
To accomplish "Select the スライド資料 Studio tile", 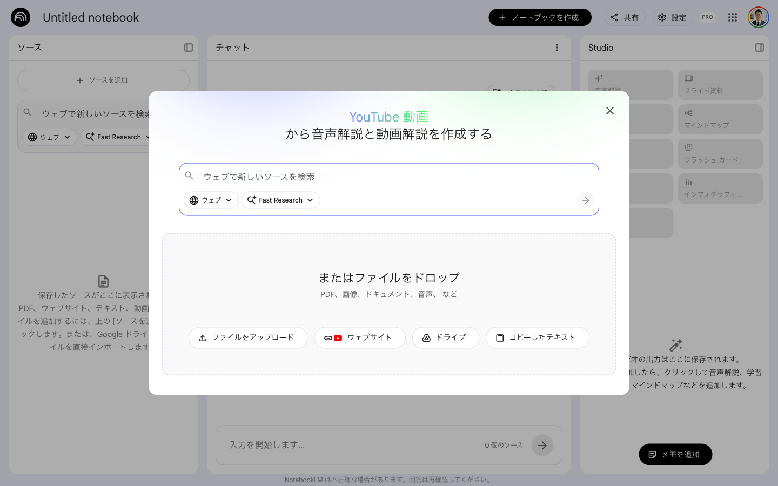I will click(720, 85).
